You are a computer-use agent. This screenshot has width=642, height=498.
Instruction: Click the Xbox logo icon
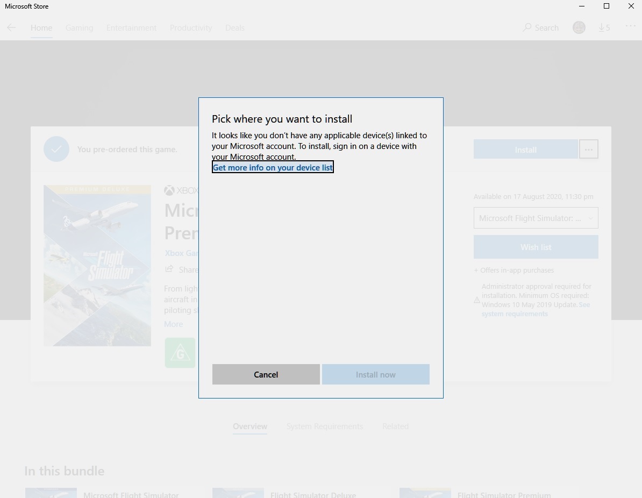(x=169, y=190)
